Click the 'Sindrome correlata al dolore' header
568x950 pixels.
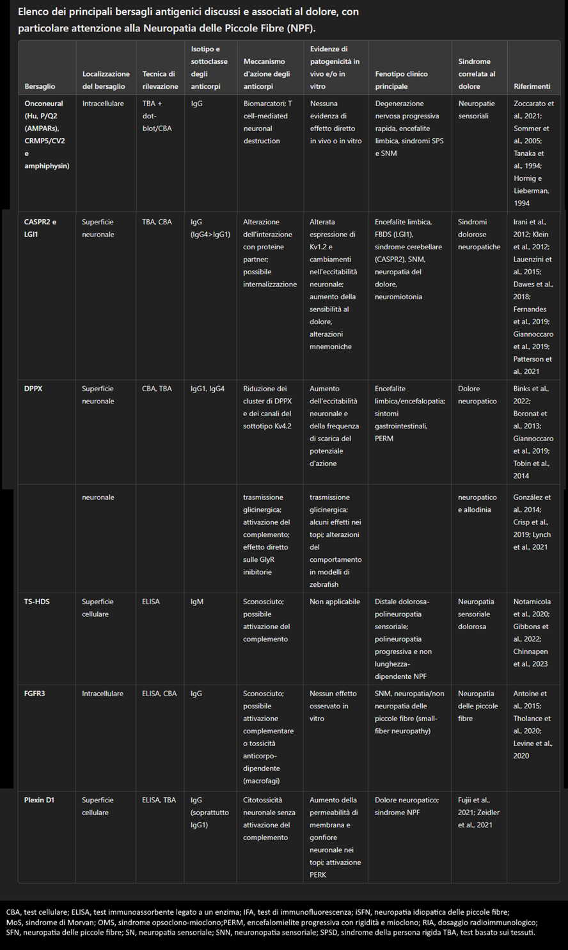[x=477, y=74]
